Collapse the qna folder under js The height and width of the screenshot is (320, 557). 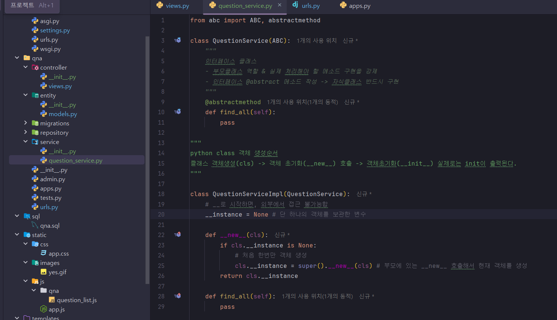[34, 290]
